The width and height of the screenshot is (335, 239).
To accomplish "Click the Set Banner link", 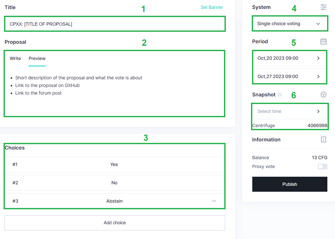I will coord(212,7).
